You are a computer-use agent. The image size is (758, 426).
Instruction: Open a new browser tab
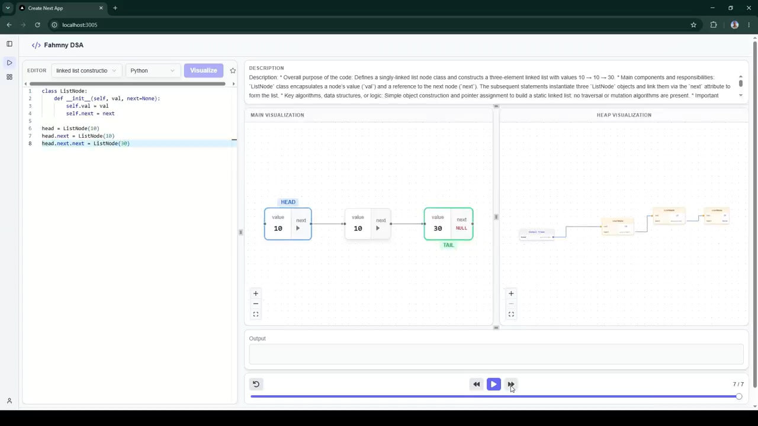[115, 8]
